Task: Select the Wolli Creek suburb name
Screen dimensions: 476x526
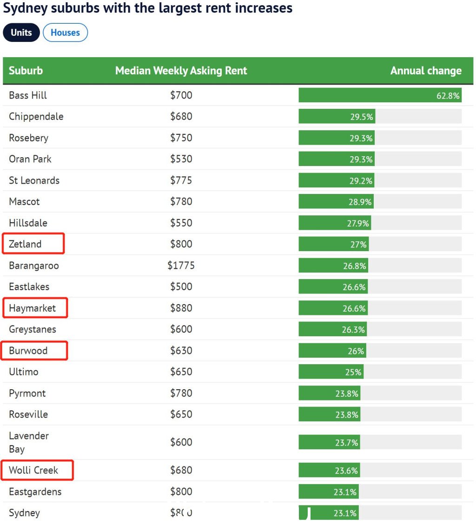Action: pyautogui.click(x=33, y=470)
